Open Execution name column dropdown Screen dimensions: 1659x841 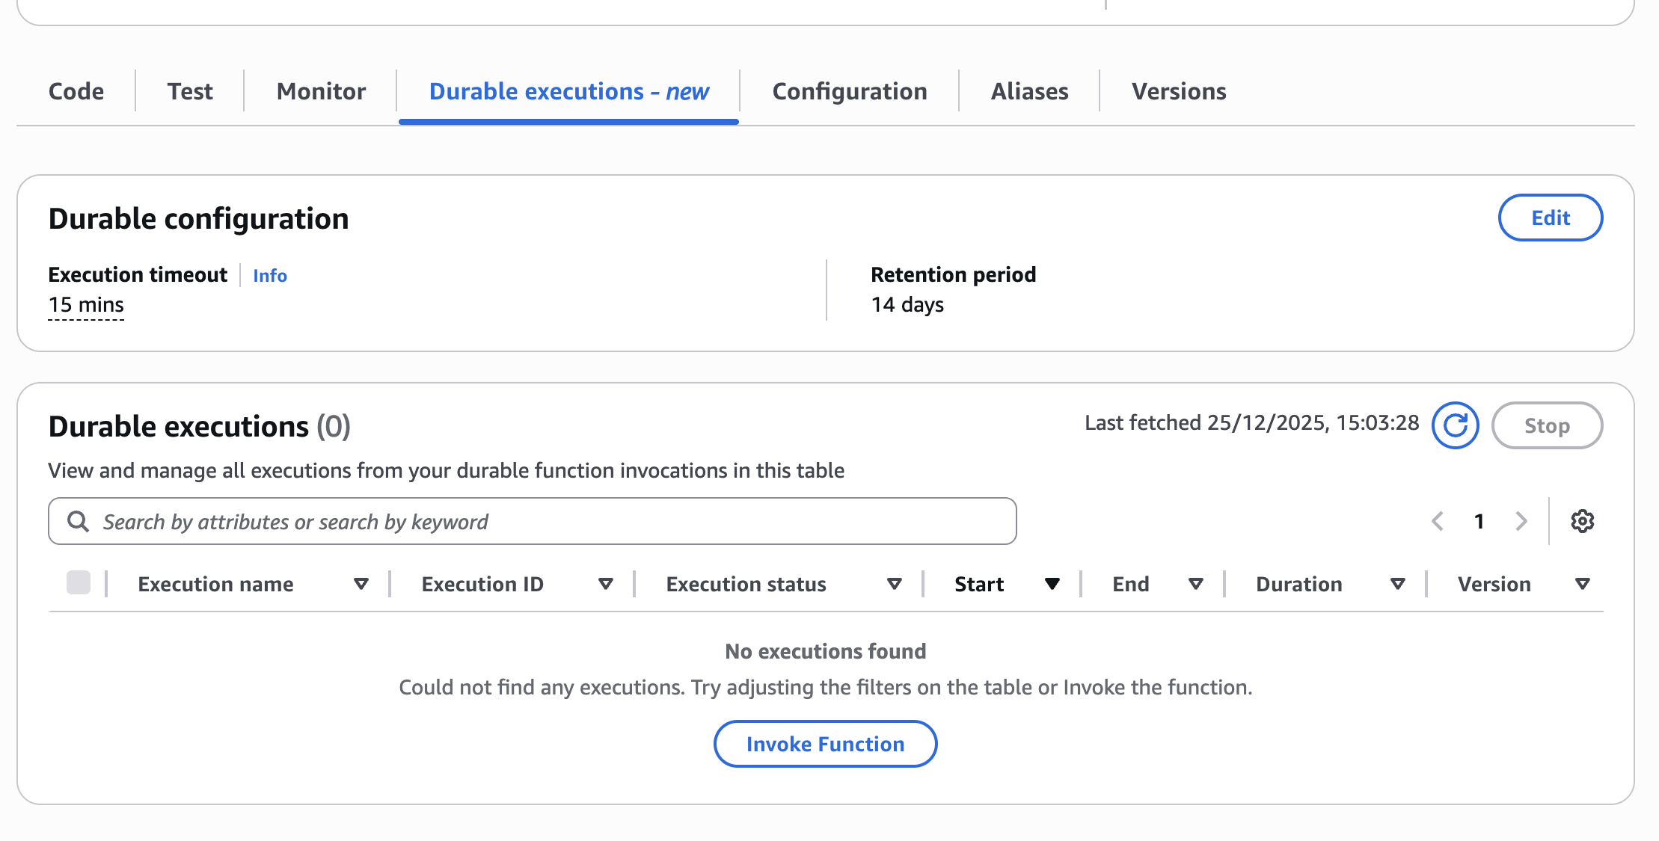[x=362, y=583]
